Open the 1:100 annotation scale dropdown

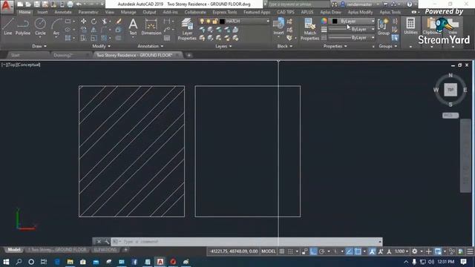(x=402, y=251)
